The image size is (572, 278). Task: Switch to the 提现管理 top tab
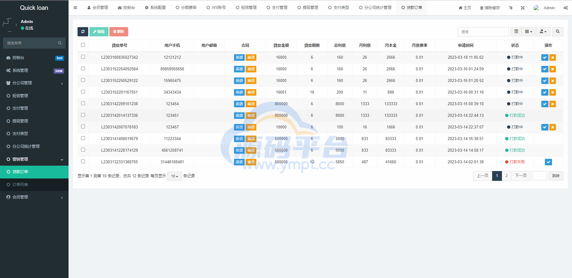tap(308, 8)
